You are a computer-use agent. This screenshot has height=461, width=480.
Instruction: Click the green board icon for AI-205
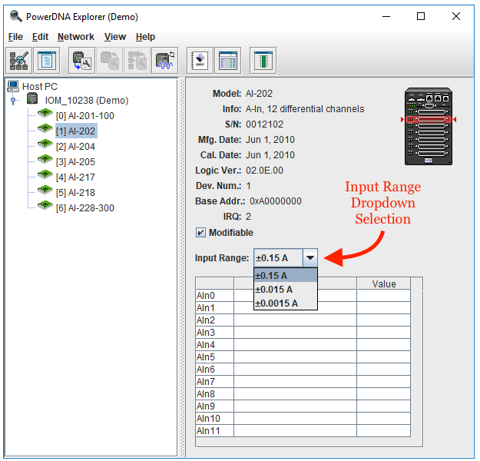point(45,159)
